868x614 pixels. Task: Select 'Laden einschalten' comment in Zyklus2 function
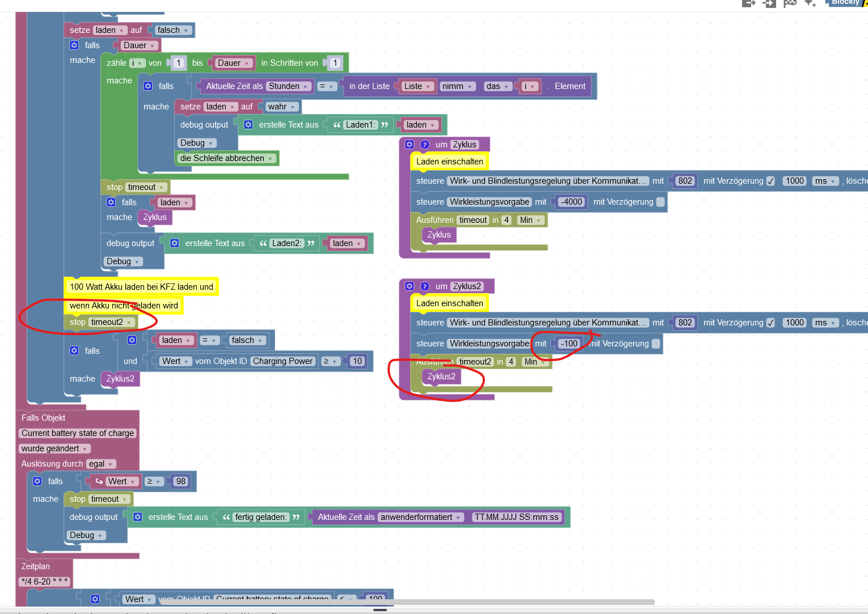(x=449, y=303)
